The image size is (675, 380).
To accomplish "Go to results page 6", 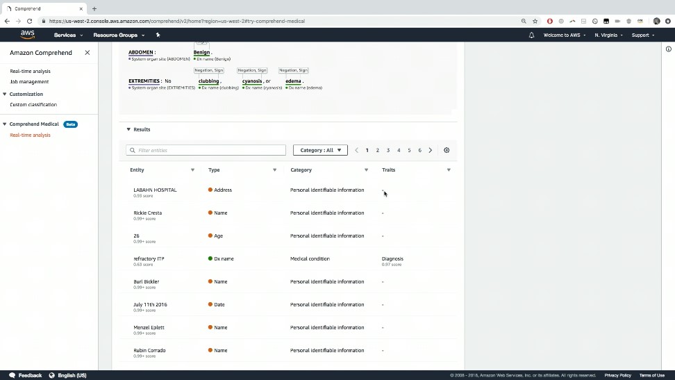I will [x=419, y=150].
